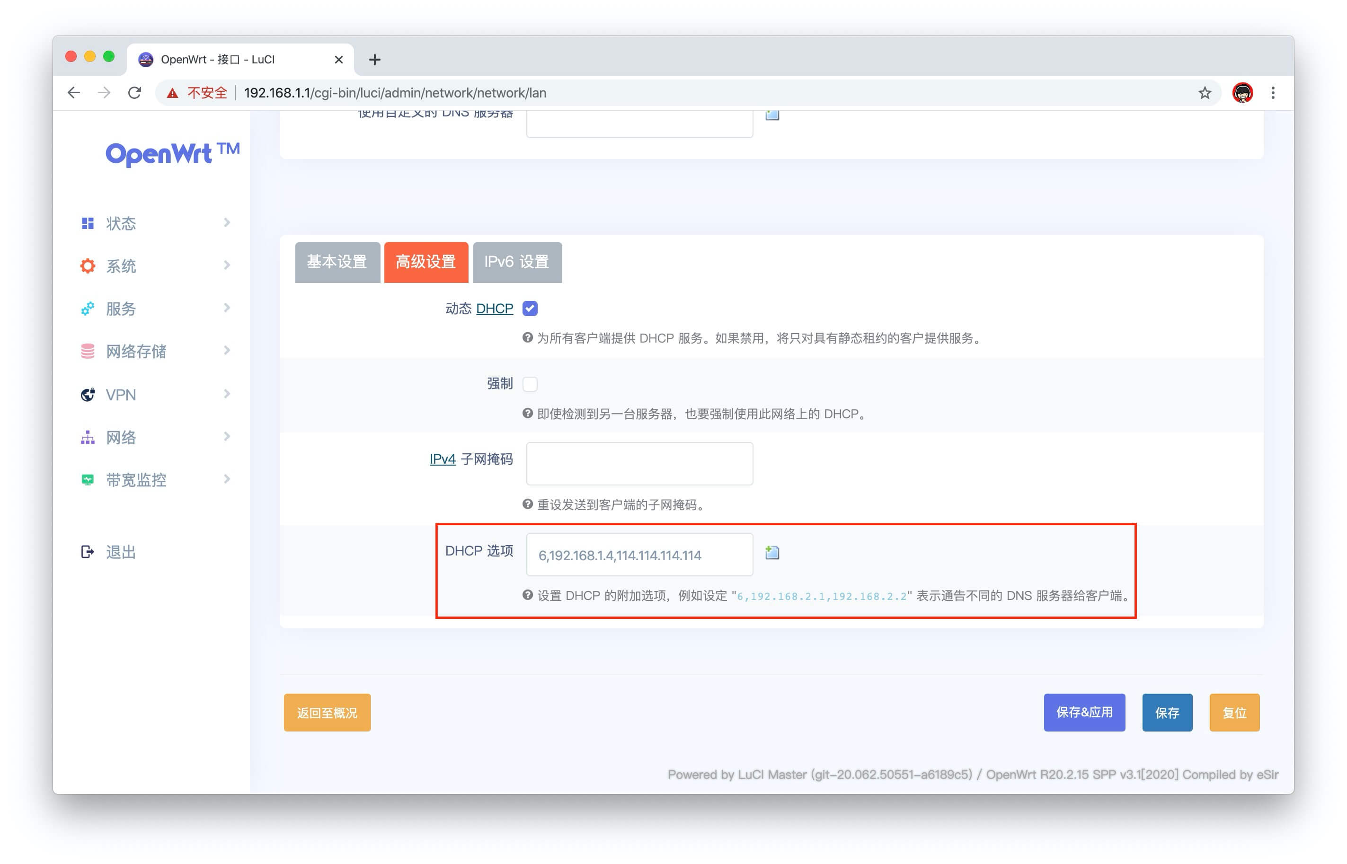Uncheck the 动态 DHCP checkbox
This screenshot has height=864, width=1347.
tap(530, 309)
